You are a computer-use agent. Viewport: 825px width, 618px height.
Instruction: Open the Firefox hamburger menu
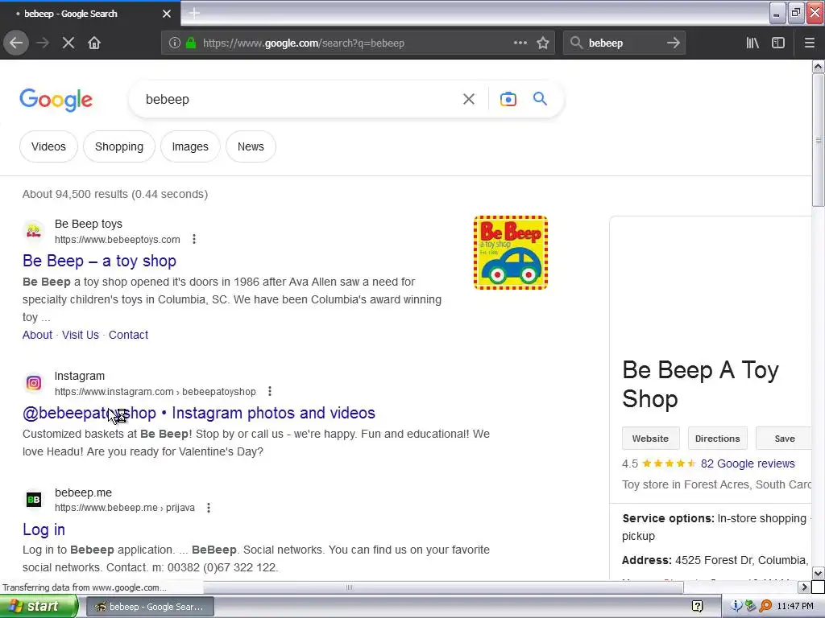pyautogui.click(x=810, y=43)
